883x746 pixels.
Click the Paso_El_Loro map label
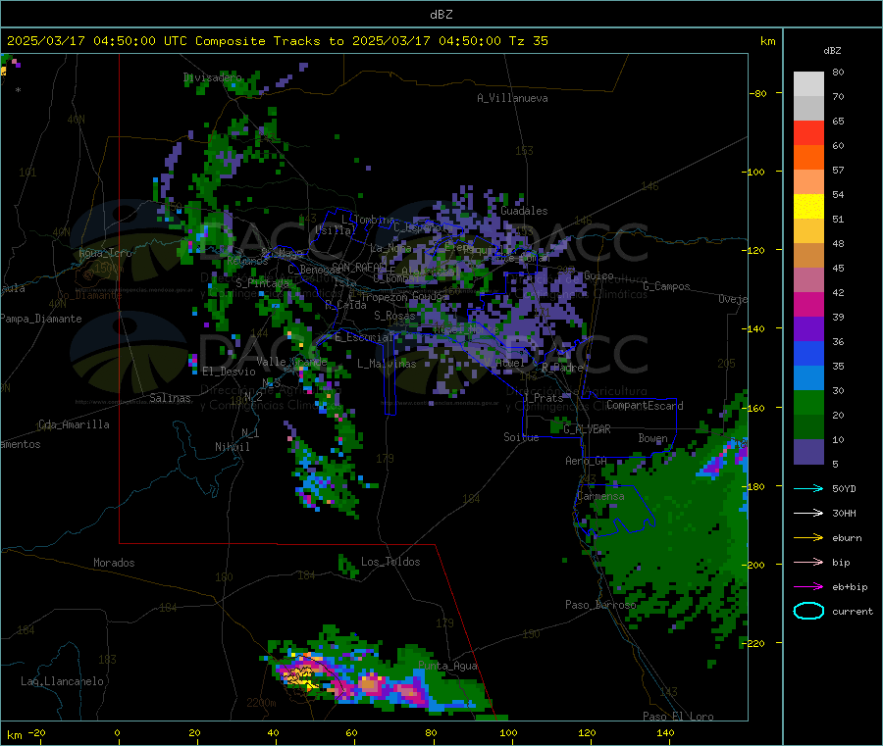click(679, 717)
